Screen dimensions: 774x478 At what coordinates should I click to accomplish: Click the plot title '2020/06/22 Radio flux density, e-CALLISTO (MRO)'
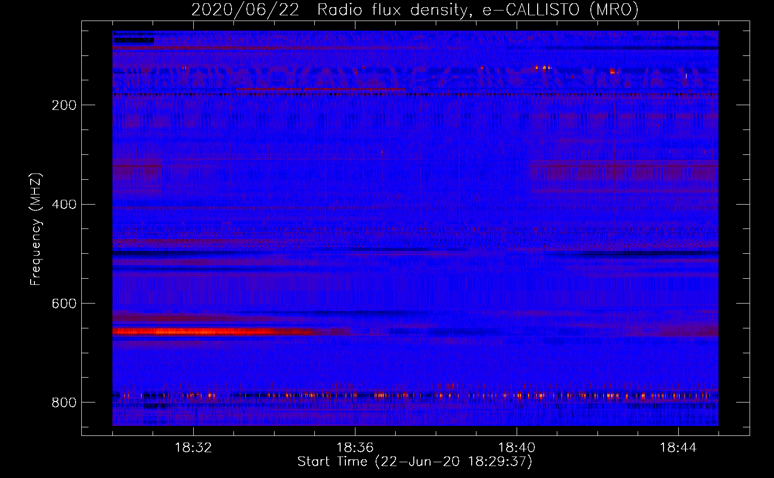pyautogui.click(x=415, y=10)
